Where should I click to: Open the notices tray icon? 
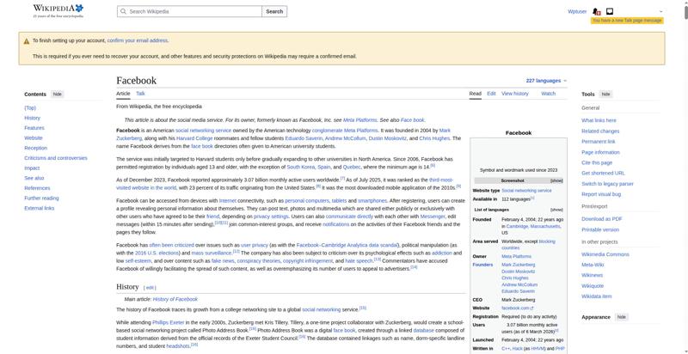pyautogui.click(x=610, y=11)
